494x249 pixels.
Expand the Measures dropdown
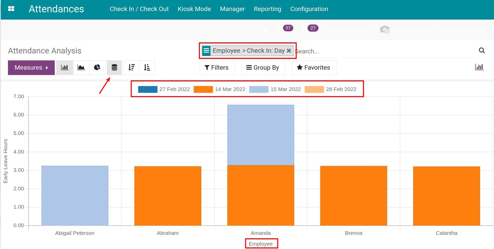pyautogui.click(x=31, y=68)
